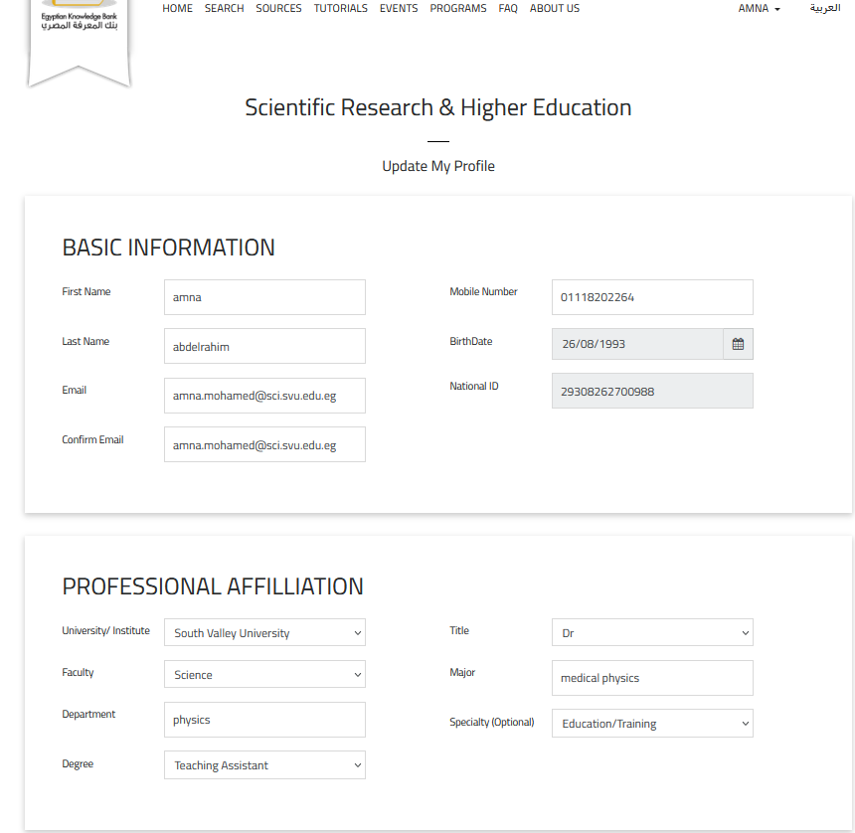This screenshot has height=833, width=855.
Task: Open the PROGRAMS menu item
Action: (x=458, y=8)
